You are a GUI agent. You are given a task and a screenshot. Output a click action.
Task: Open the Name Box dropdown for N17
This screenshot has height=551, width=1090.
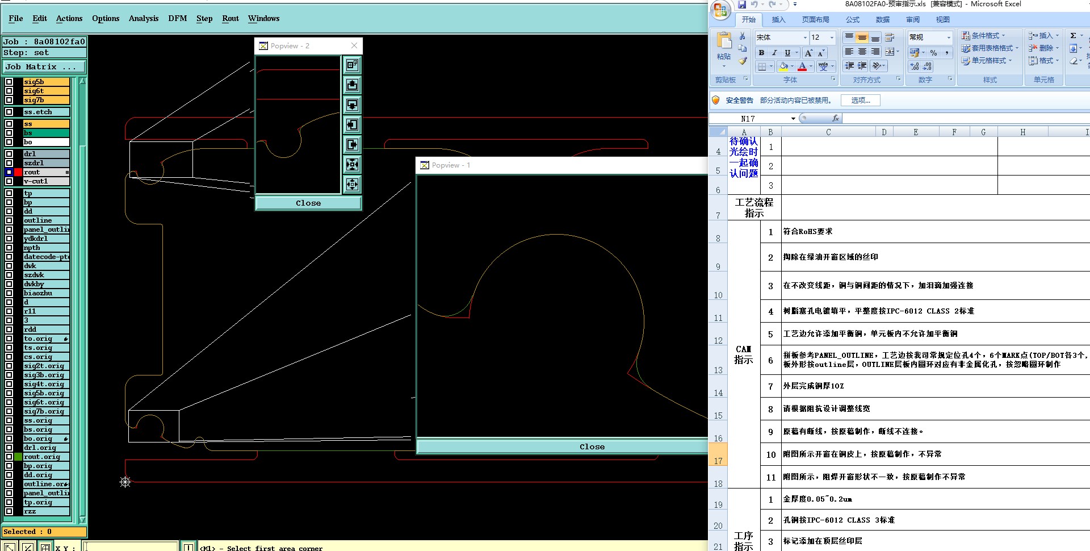pyautogui.click(x=793, y=119)
